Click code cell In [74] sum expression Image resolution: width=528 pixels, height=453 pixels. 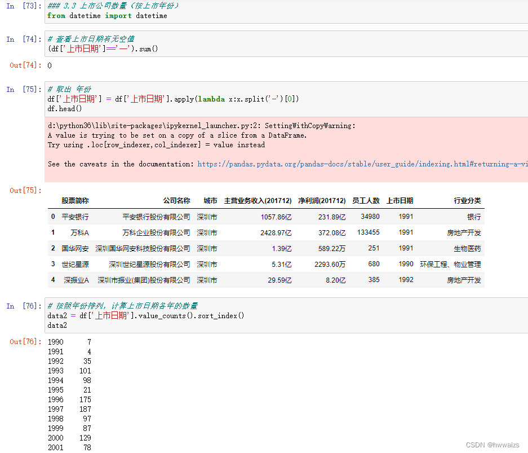[103, 49]
